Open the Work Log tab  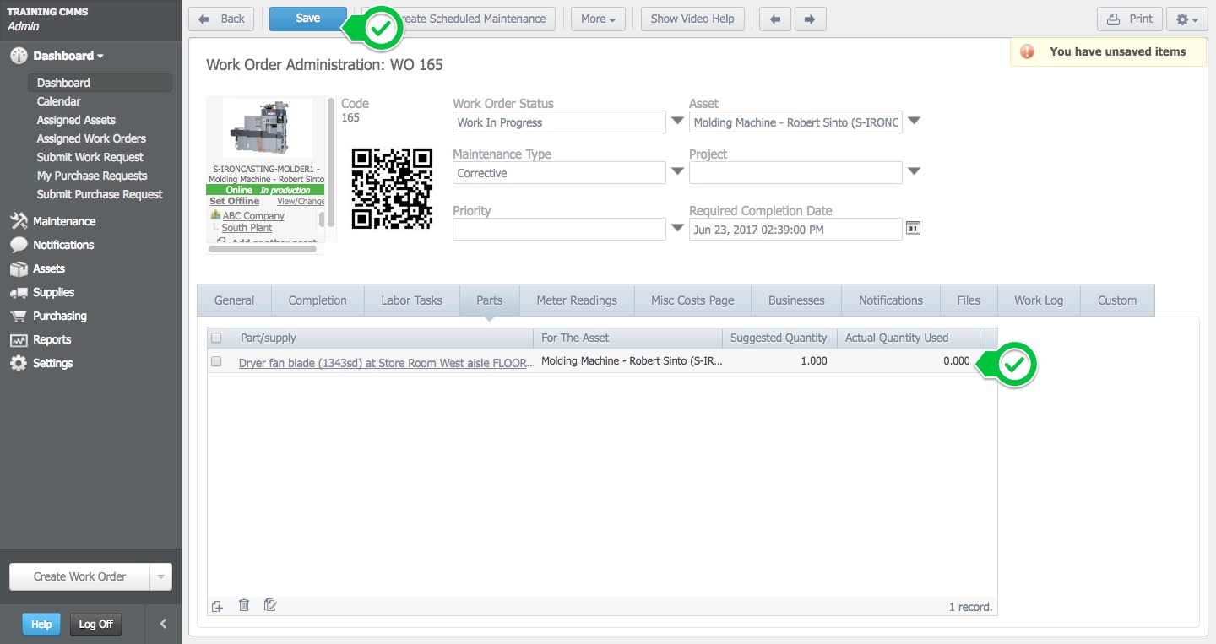pos(1039,300)
